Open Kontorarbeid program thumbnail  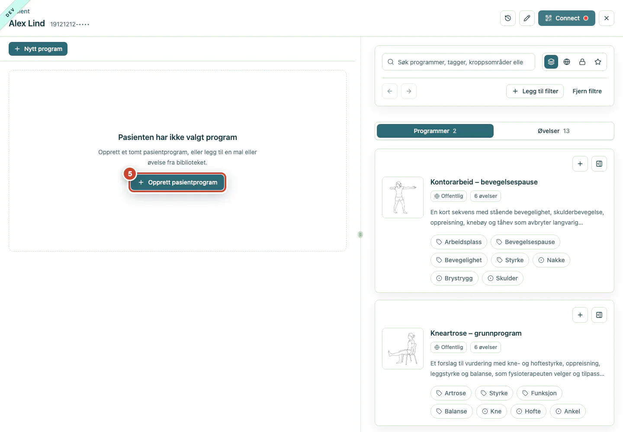403,197
